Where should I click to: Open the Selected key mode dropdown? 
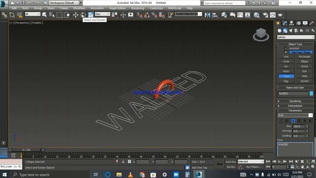click(251, 162)
